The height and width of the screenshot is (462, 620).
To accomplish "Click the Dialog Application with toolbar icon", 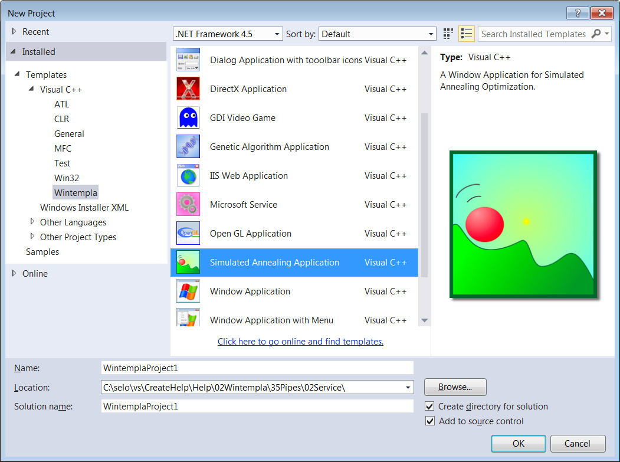I will tap(188, 60).
